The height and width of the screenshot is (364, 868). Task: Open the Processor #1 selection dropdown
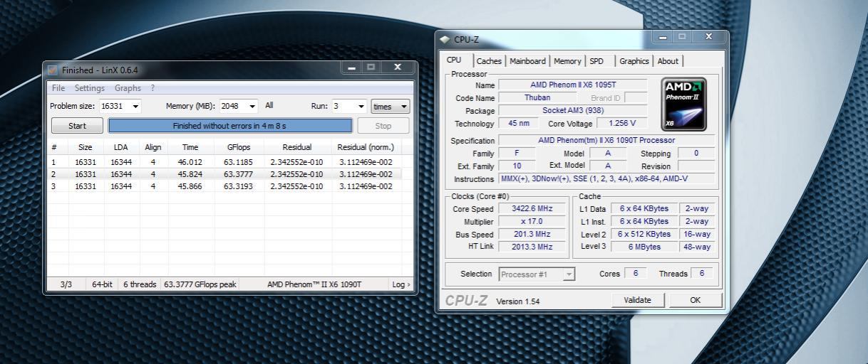[537, 274]
